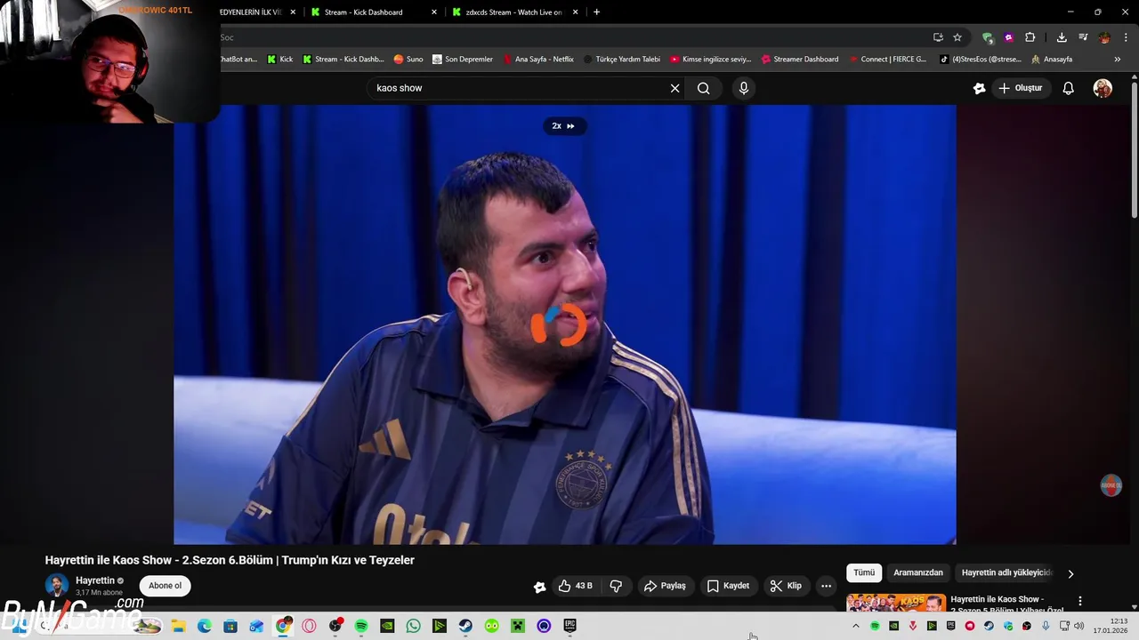Viewport: 1139px width, 640px height.
Task: Save the video with Kaydet
Action: point(728,586)
